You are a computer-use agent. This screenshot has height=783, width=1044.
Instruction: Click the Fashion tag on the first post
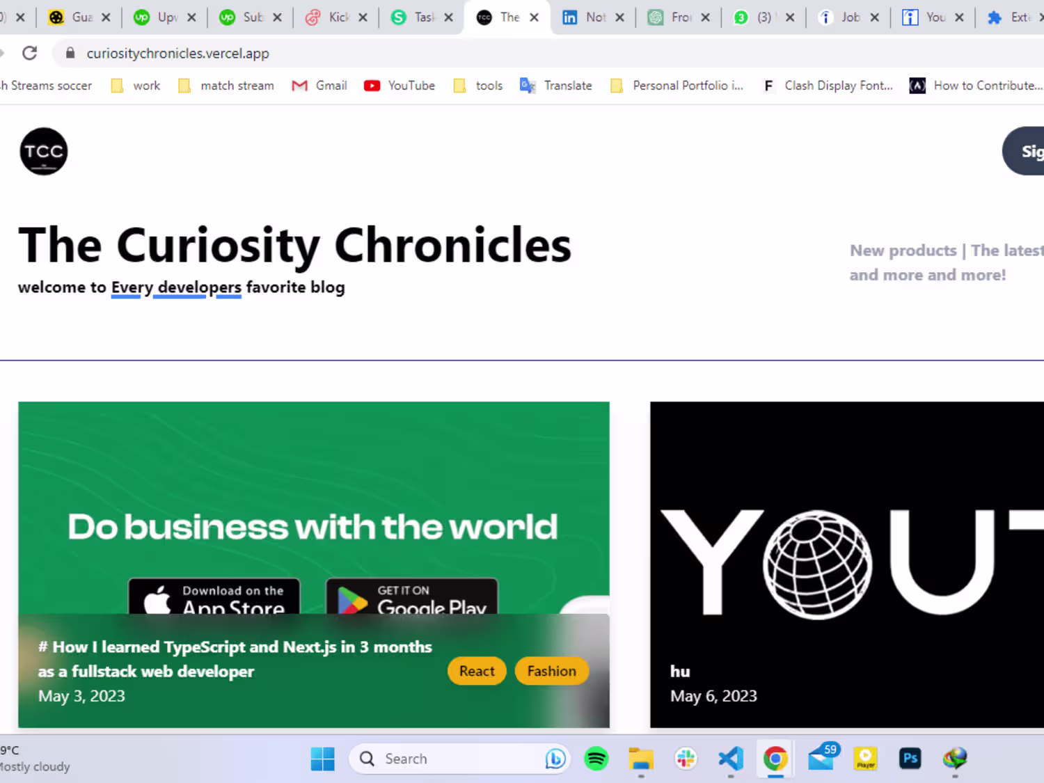click(x=552, y=671)
